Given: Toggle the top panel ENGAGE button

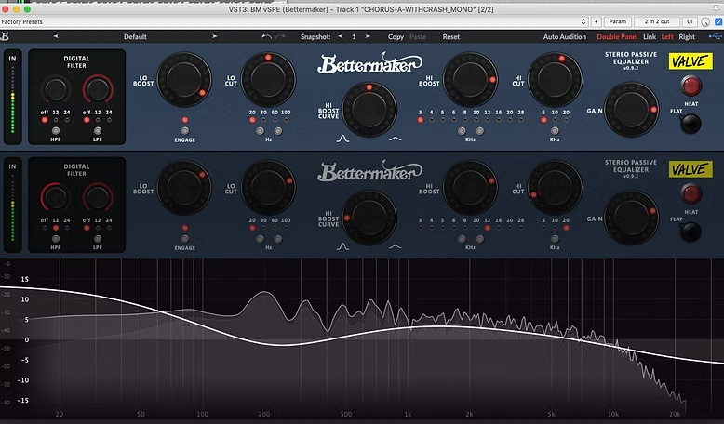Looking at the screenshot, I should click(184, 131).
